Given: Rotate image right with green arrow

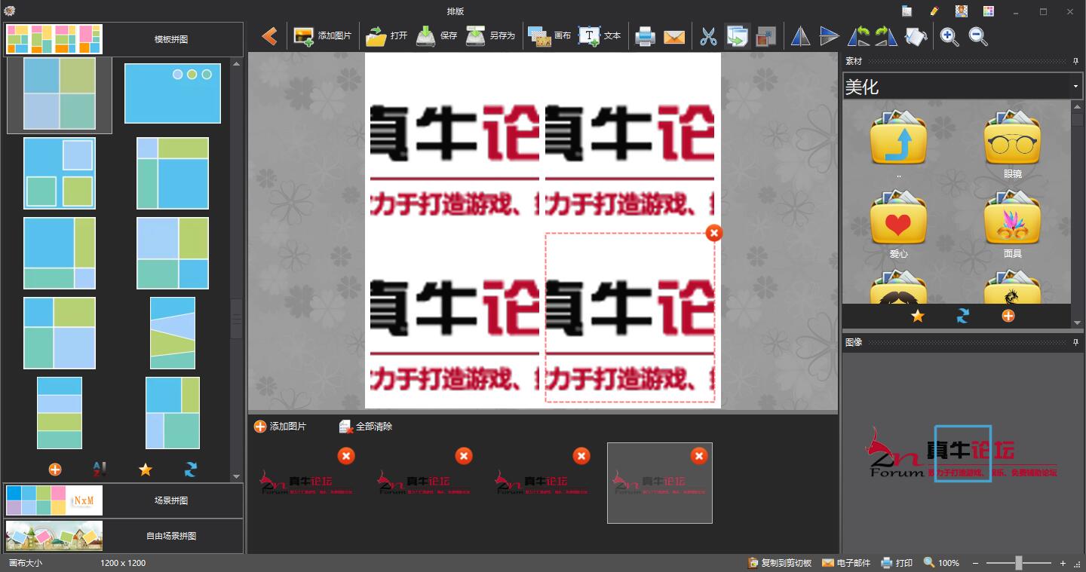Looking at the screenshot, I should (886, 36).
